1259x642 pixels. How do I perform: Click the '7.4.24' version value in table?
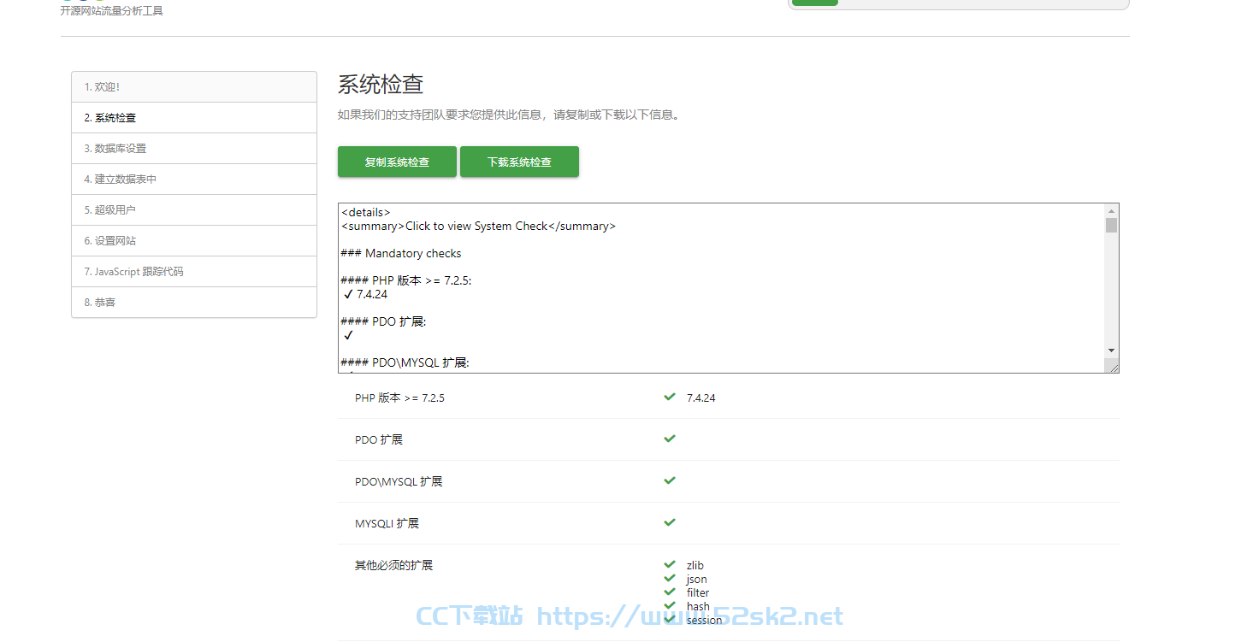pos(701,398)
